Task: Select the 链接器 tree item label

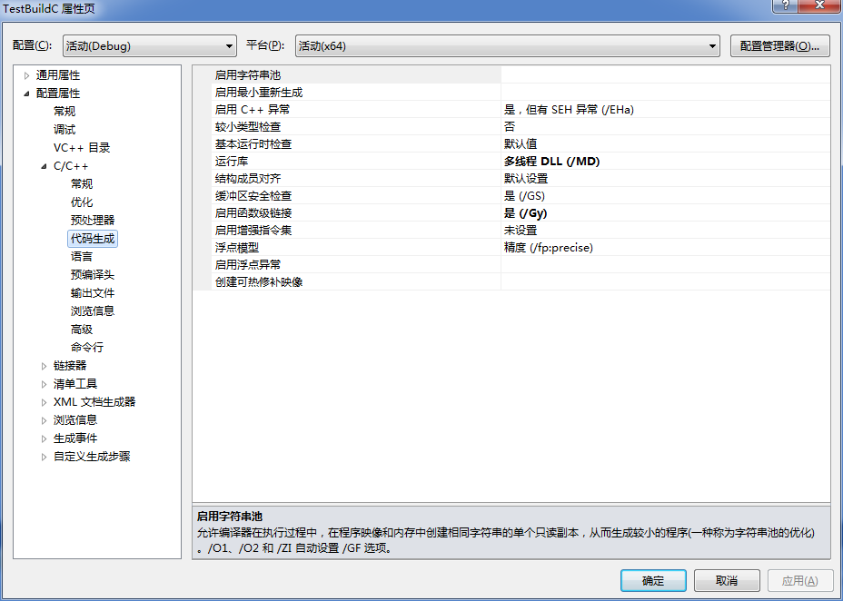Action: [x=70, y=366]
